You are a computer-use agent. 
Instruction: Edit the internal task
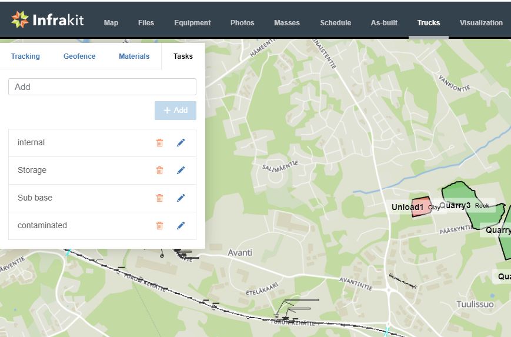(x=181, y=142)
